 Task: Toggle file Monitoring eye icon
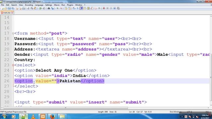pos(99,8)
